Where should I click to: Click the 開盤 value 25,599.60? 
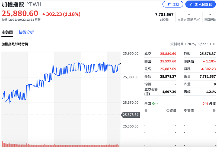tap(168, 61)
